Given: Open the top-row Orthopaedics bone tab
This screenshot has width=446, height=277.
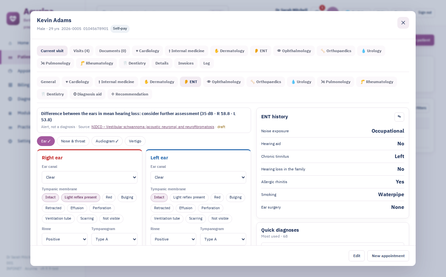Looking at the screenshot, I should (x=336, y=51).
